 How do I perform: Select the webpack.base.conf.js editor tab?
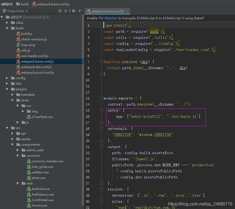tap(107, 11)
